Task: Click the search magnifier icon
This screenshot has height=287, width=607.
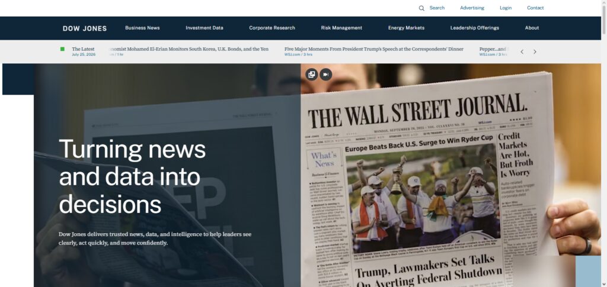Action: [x=421, y=8]
